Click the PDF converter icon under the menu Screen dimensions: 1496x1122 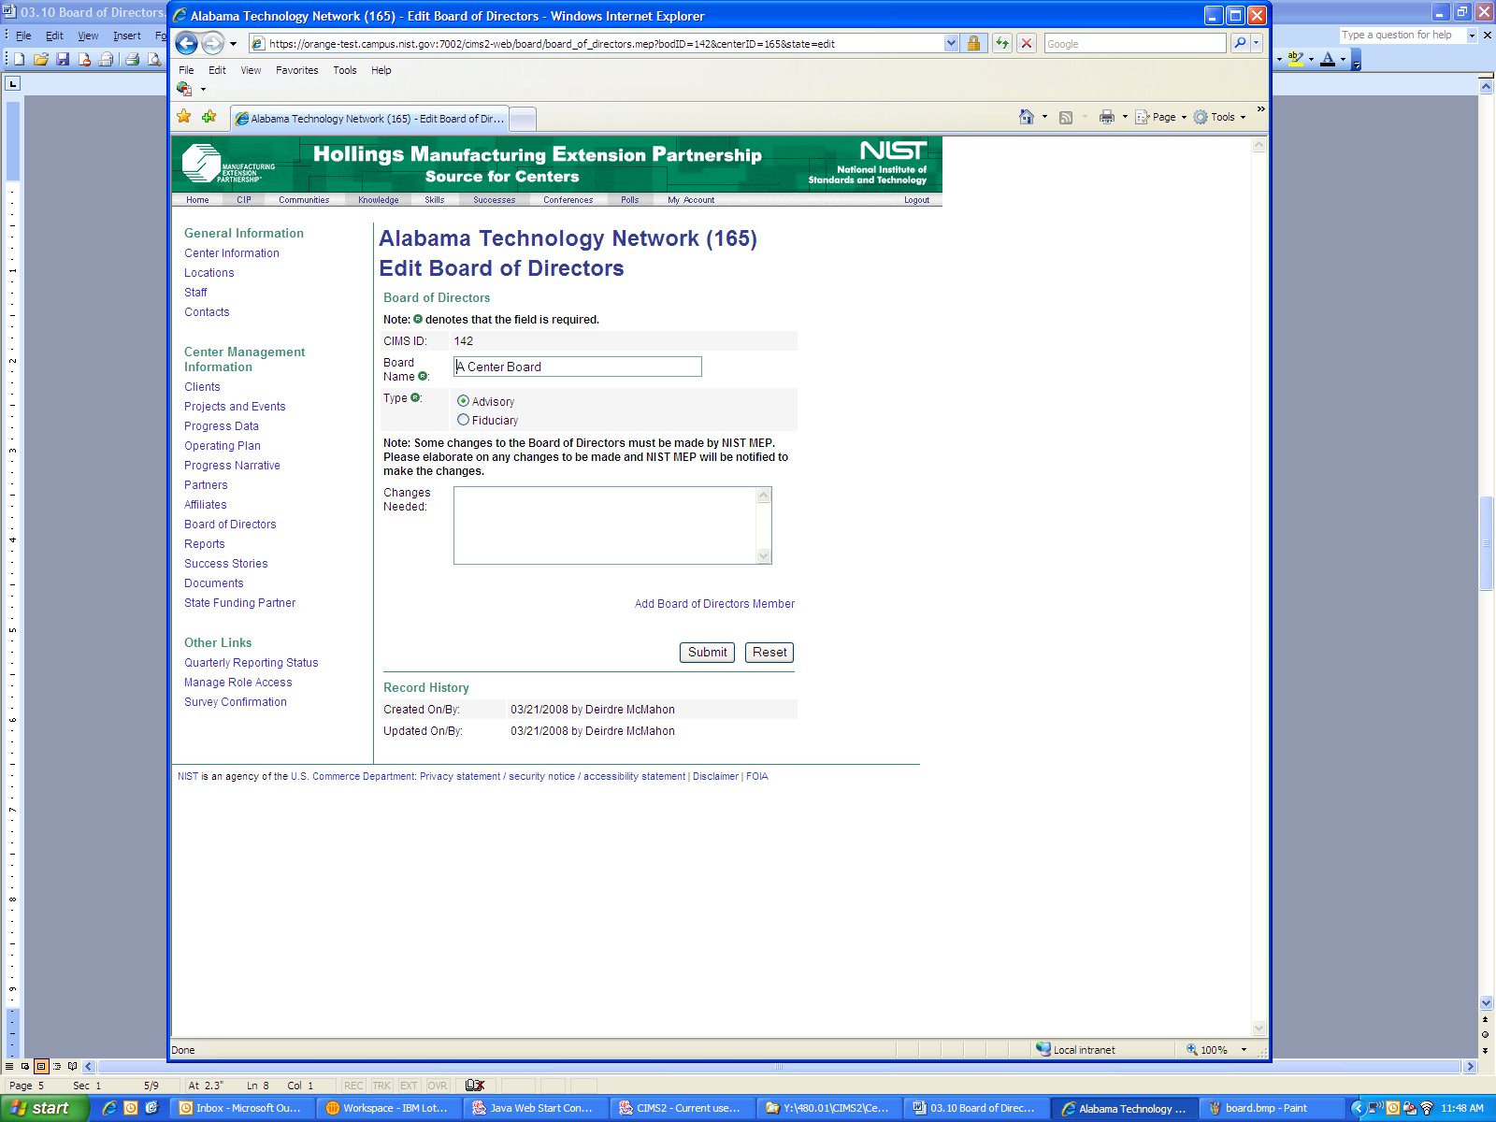184,89
